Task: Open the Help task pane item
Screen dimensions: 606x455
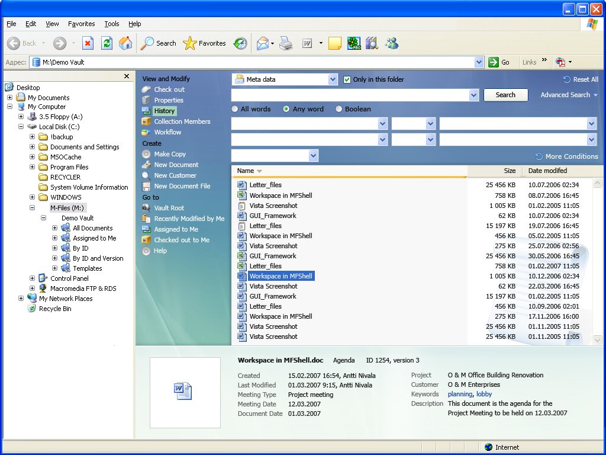Action: tap(160, 251)
